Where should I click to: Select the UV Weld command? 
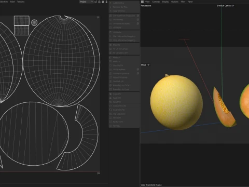coord(124,28)
